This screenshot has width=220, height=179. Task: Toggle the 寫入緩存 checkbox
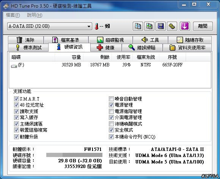[16, 118]
